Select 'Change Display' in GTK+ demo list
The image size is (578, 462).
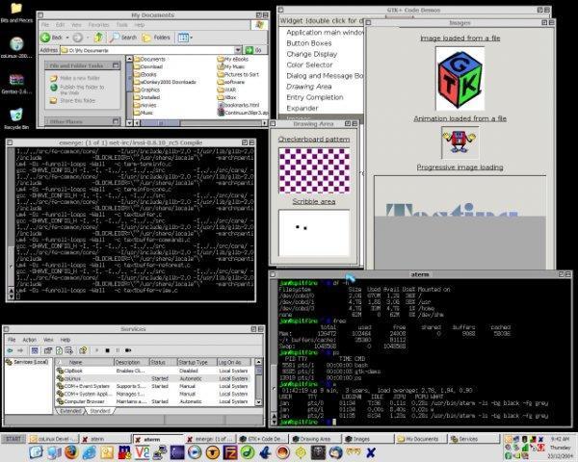point(312,54)
